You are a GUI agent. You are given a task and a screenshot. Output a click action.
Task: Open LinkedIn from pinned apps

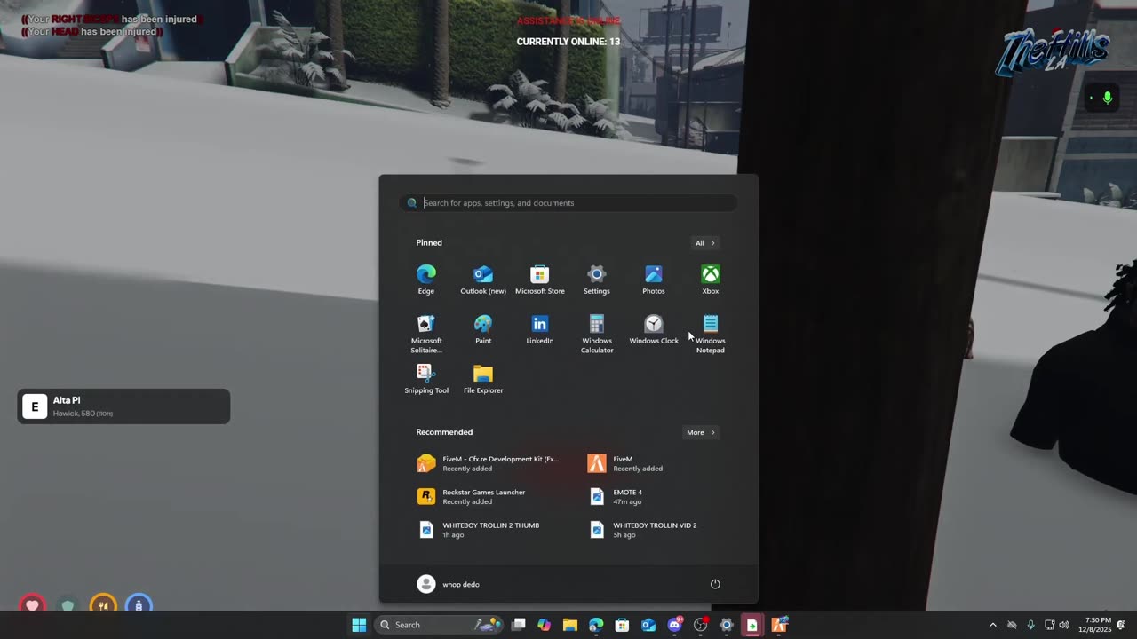pos(540,328)
